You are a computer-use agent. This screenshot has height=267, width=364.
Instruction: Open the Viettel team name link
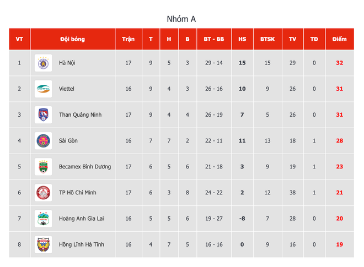[x=67, y=89]
